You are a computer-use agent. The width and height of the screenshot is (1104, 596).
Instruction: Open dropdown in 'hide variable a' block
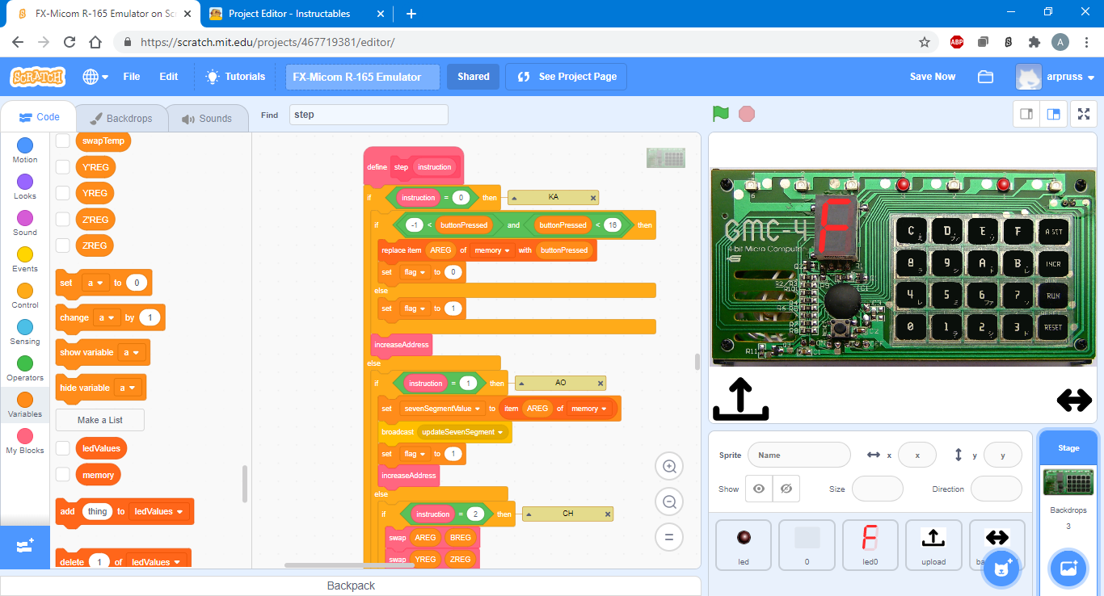[x=128, y=388]
